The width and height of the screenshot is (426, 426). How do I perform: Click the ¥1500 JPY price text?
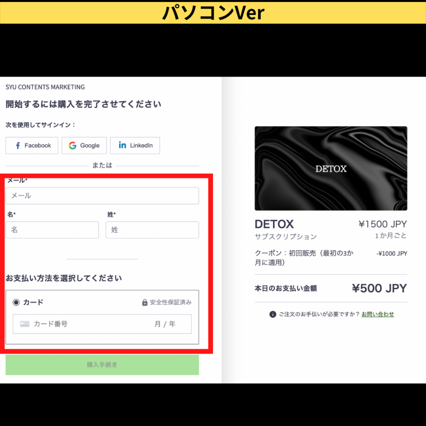pos(383,224)
